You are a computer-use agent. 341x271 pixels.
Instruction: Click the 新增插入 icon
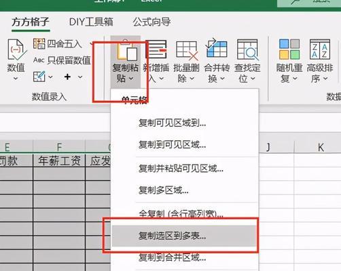point(157,49)
